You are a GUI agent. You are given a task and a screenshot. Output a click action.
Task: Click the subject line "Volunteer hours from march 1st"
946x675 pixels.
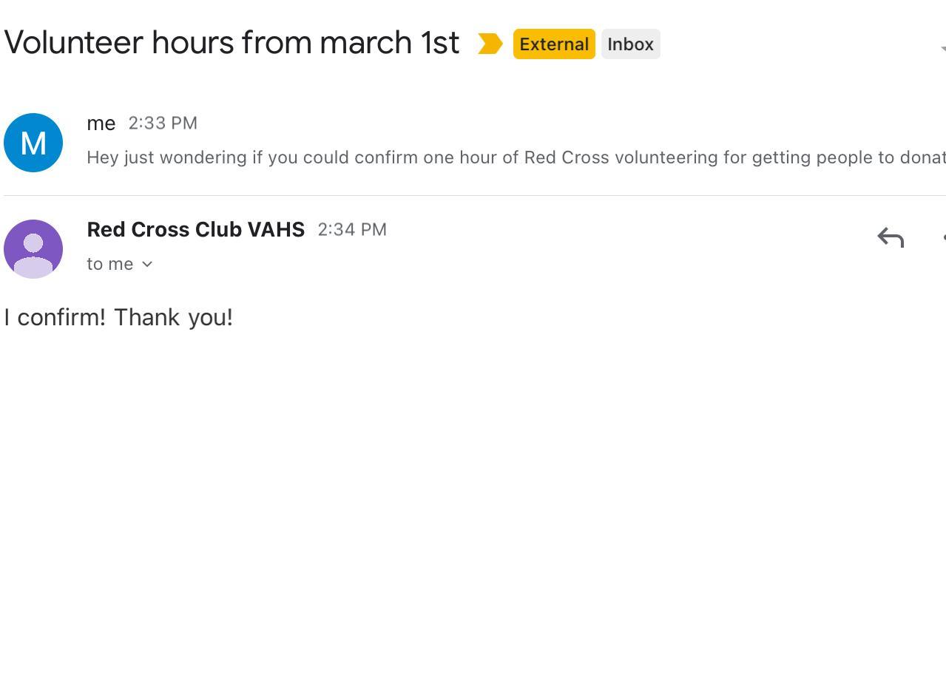click(x=232, y=43)
